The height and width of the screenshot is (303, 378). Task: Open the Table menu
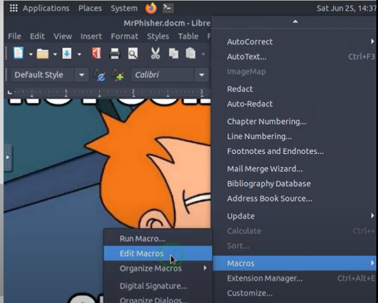tap(188, 36)
